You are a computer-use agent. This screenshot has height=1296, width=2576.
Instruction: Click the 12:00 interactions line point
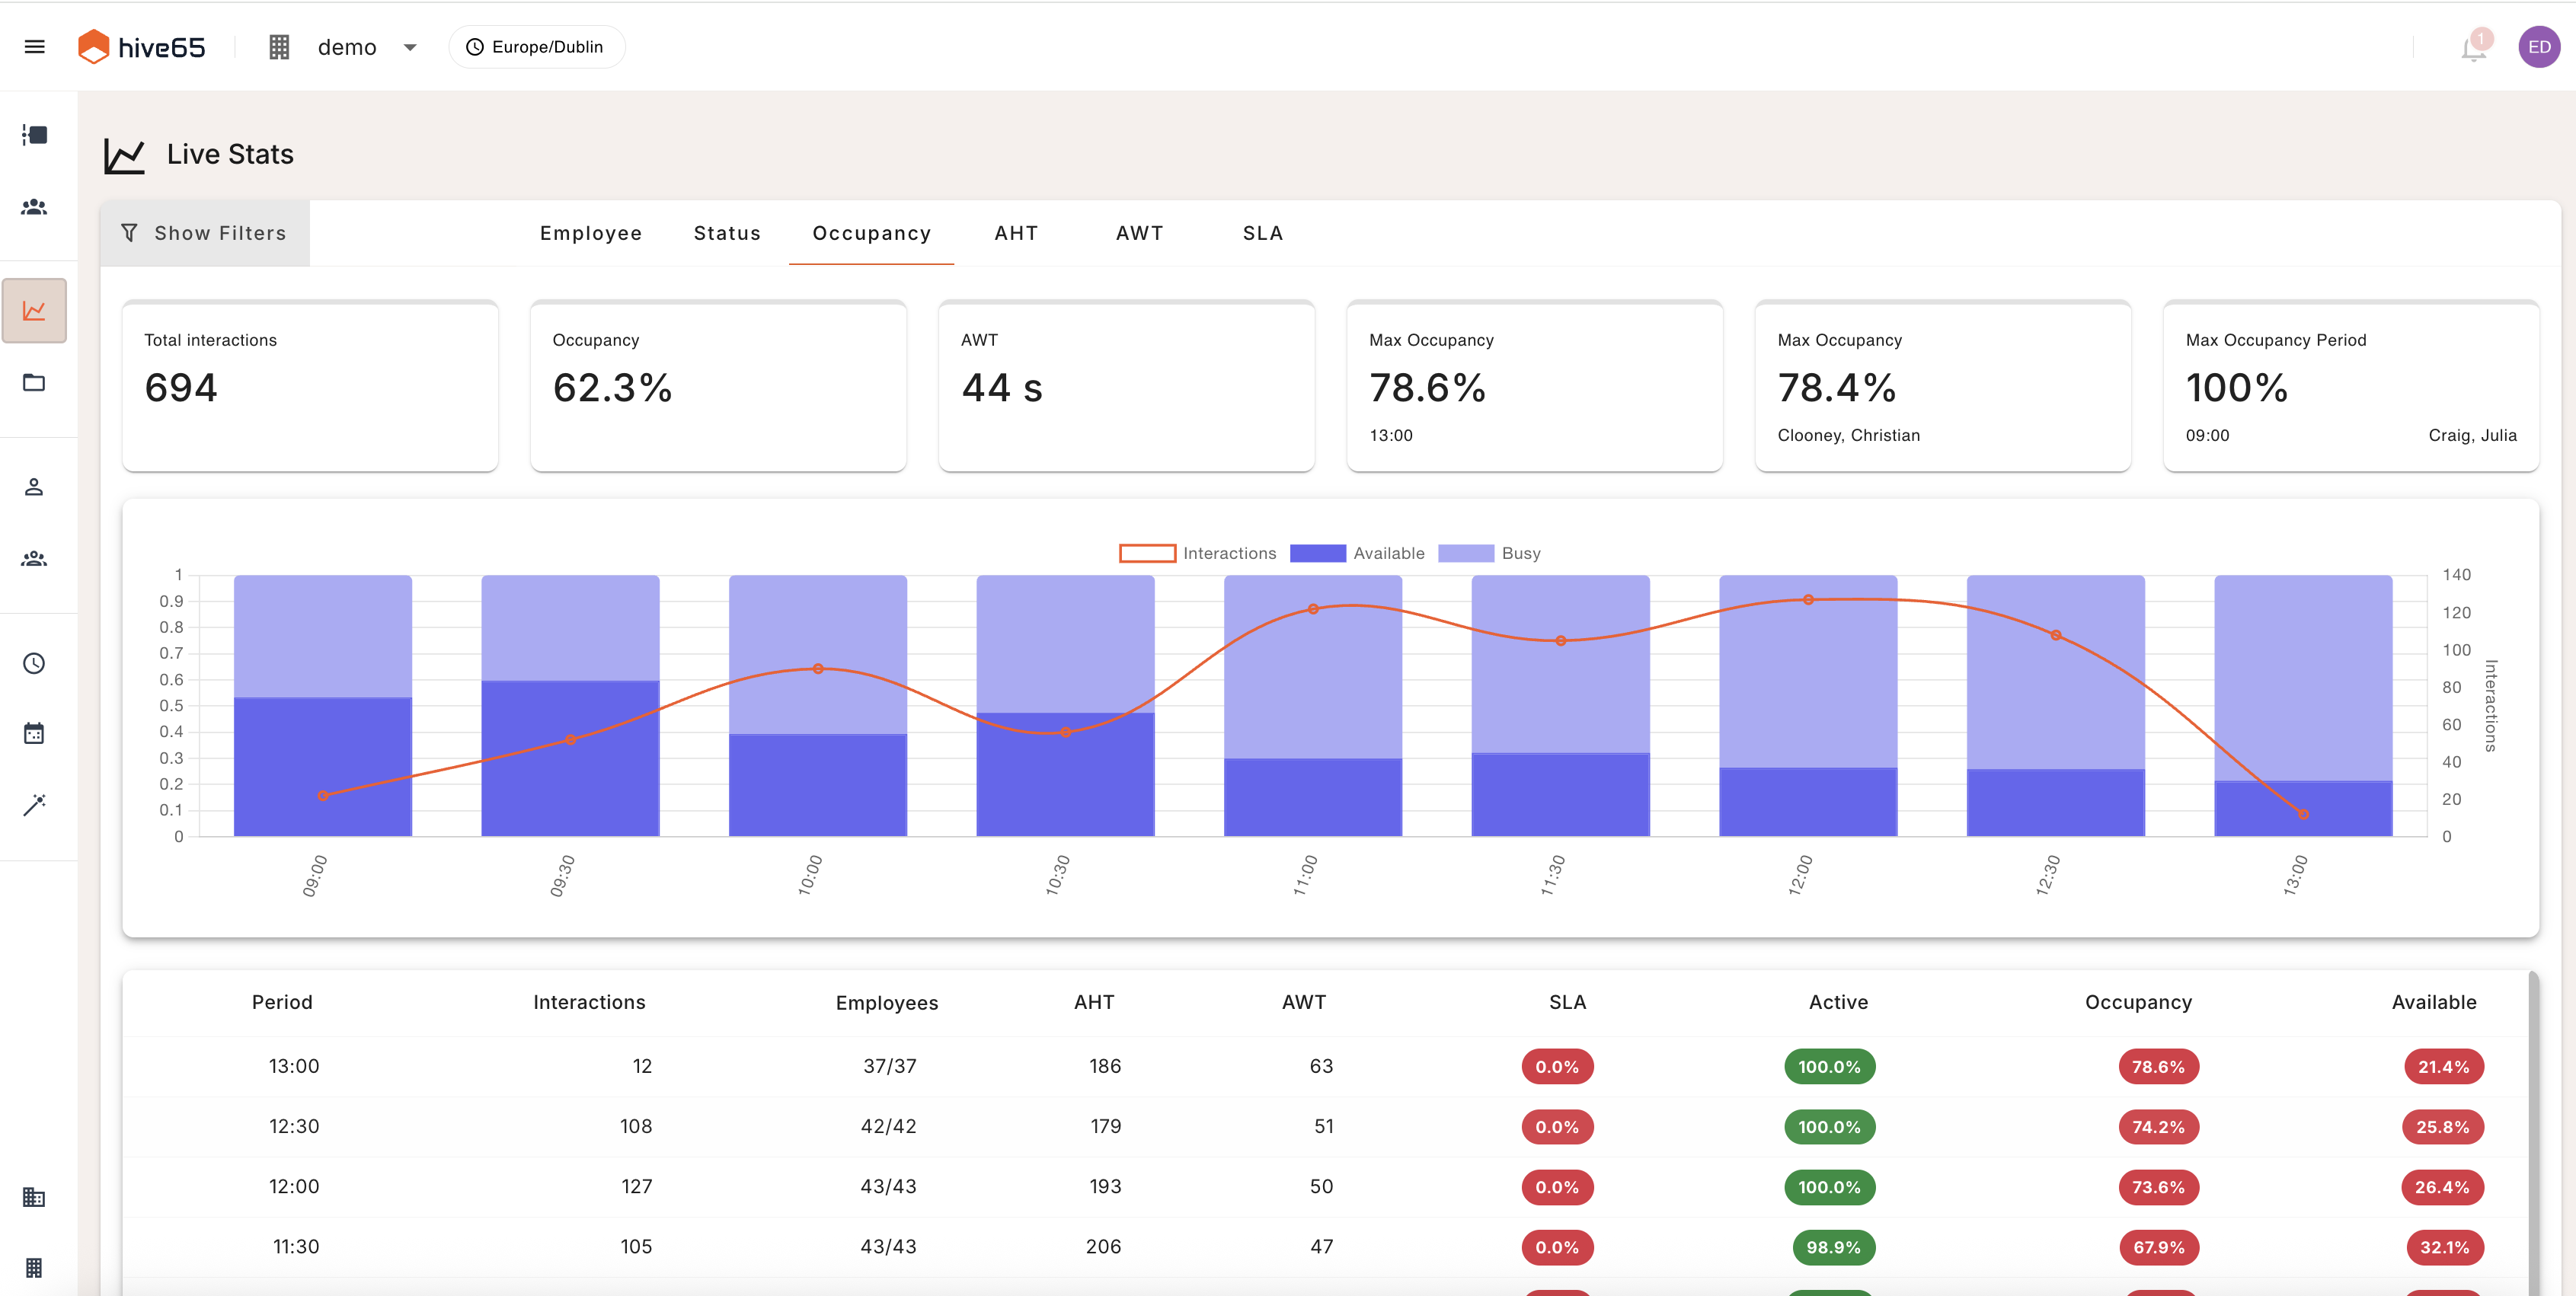click(1808, 600)
